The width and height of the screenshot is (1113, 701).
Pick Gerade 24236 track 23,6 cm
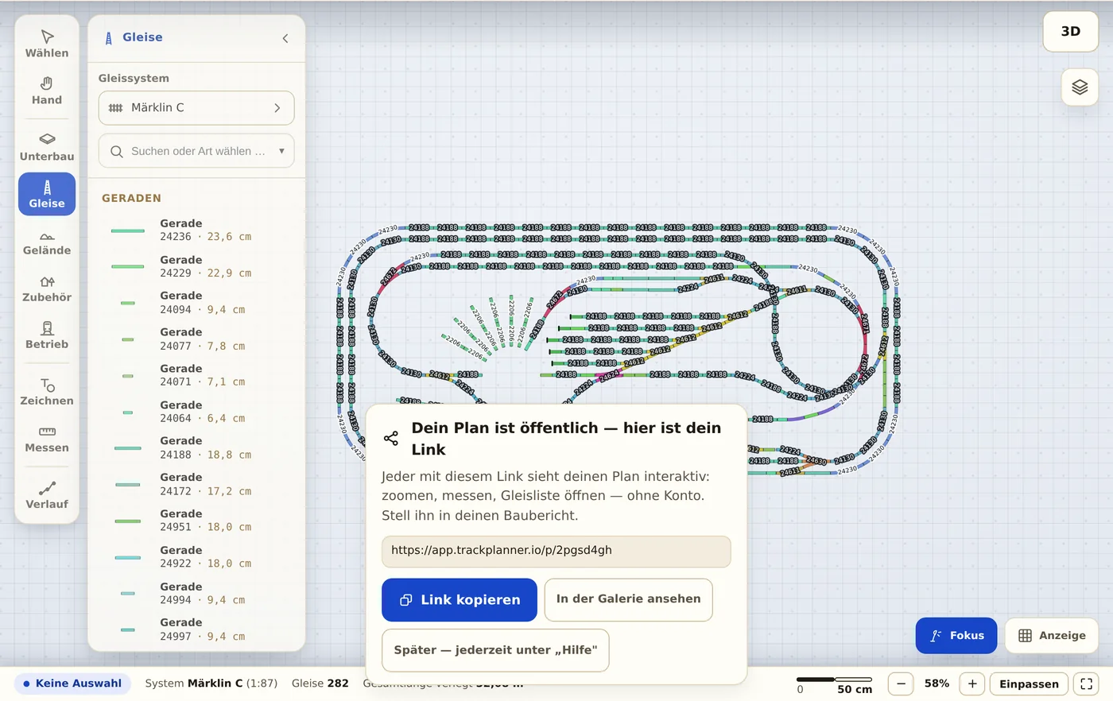tap(196, 230)
